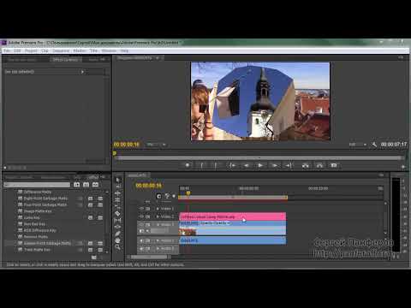The image size is (411, 308).
Task: Select the Track Select tool
Action: pyautogui.click(x=118, y=187)
